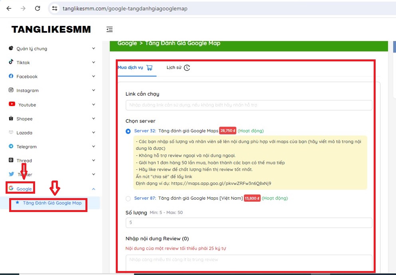Click the TANGLIKESMM logo
This screenshot has height=275, width=396.
tap(51, 29)
